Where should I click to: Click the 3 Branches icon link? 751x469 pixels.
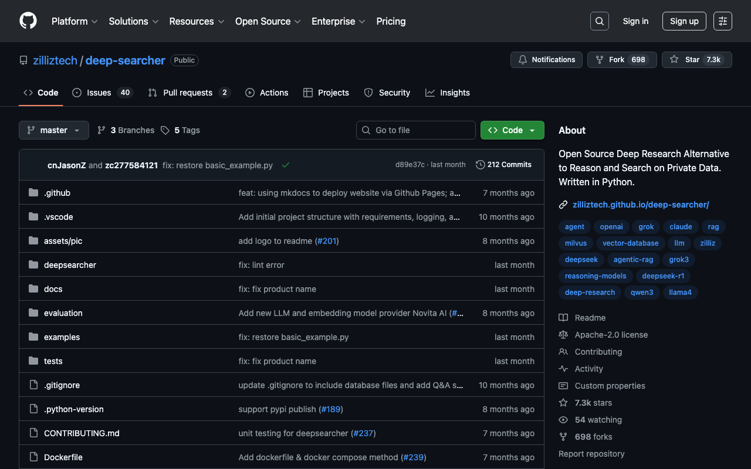click(x=126, y=130)
